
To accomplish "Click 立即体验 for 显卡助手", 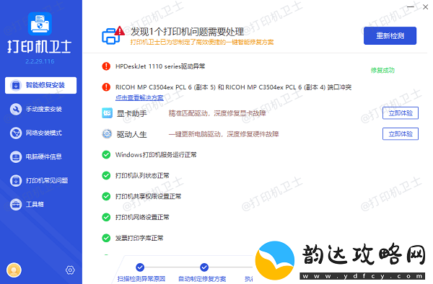I will (401, 113).
